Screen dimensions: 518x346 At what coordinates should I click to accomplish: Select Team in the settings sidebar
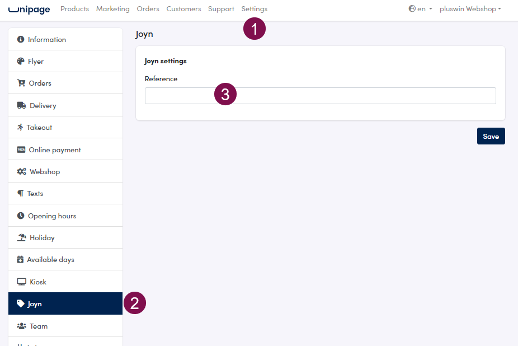point(65,326)
